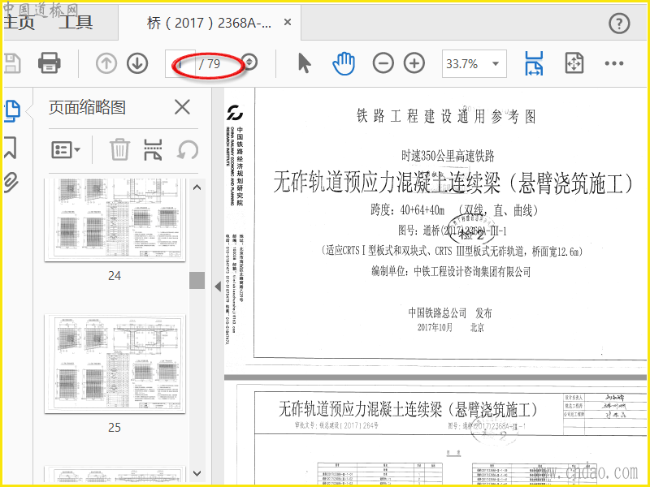Click the line '时速350公里高速铁路'
This screenshot has height=487, width=650.
pyautogui.click(x=448, y=156)
